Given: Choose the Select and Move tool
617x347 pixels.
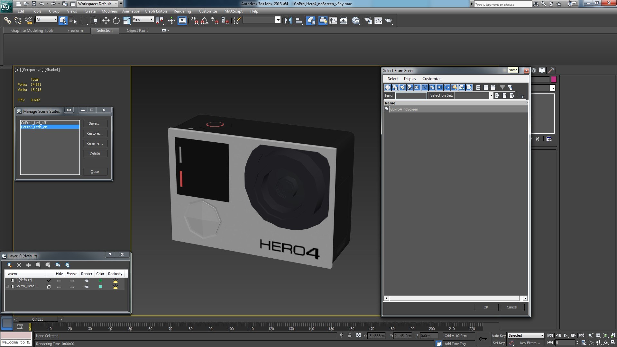Looking at the screenshot, I should [106, 21].
